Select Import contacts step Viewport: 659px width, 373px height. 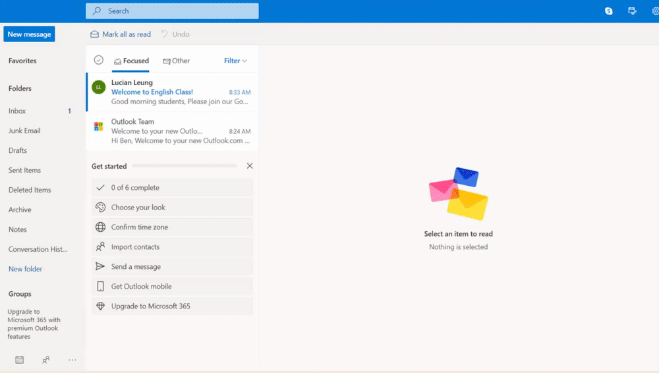(172, 247)
